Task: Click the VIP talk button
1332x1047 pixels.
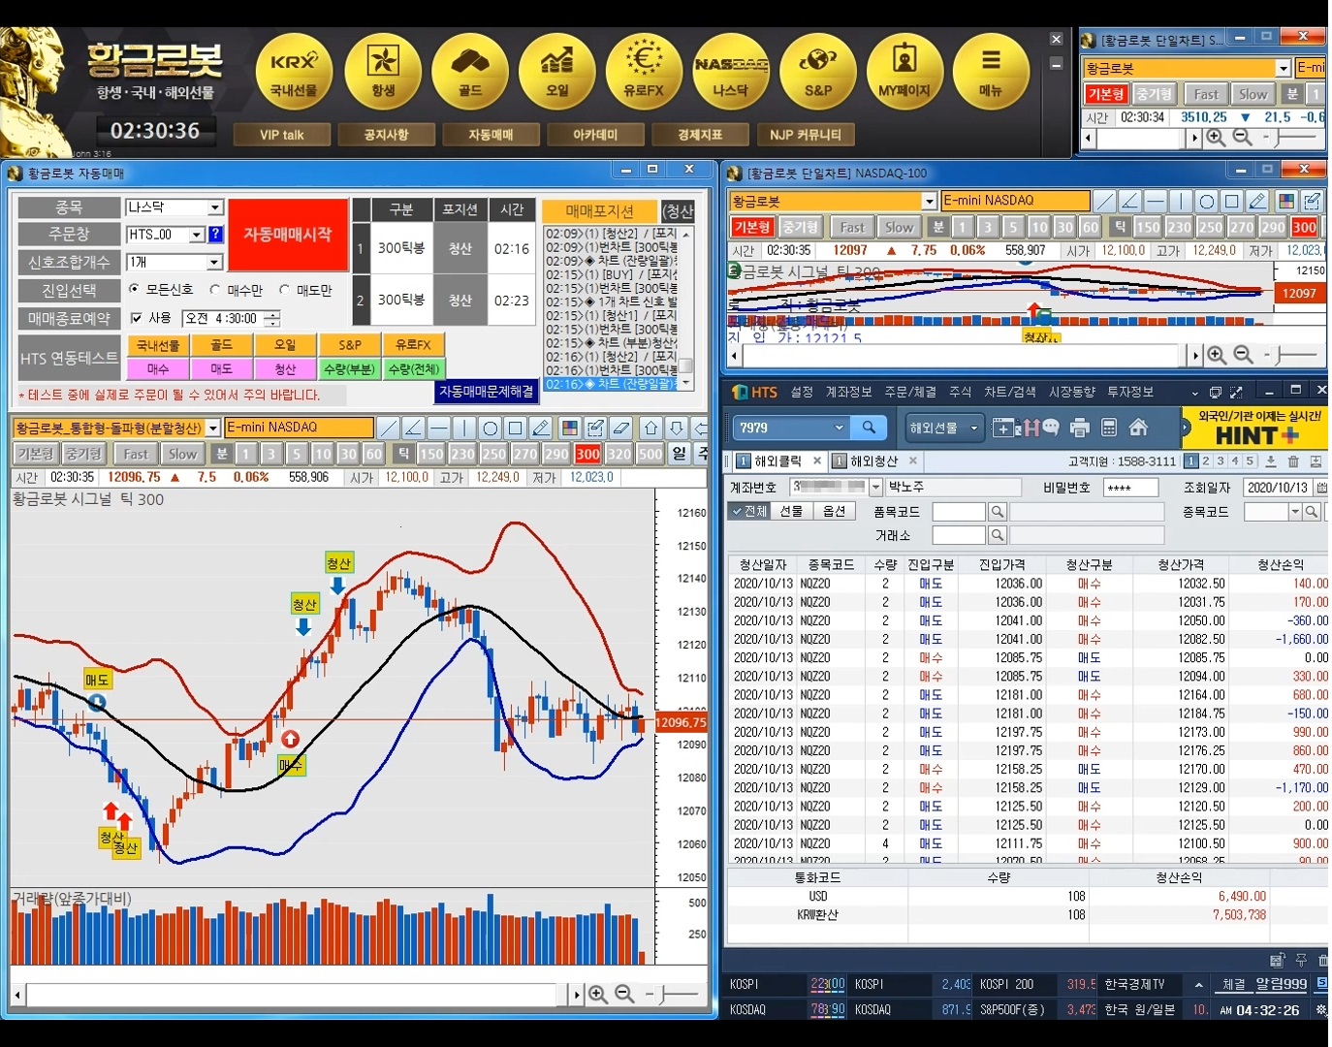Action: pyautogui.click(x=282, y=135)
